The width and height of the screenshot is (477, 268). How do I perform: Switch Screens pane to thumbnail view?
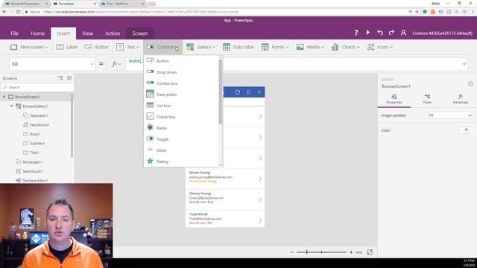(69, 78)
